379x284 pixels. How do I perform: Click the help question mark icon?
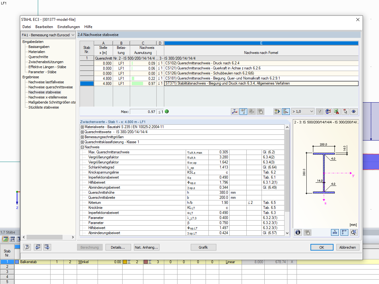(x=27, y=247)
